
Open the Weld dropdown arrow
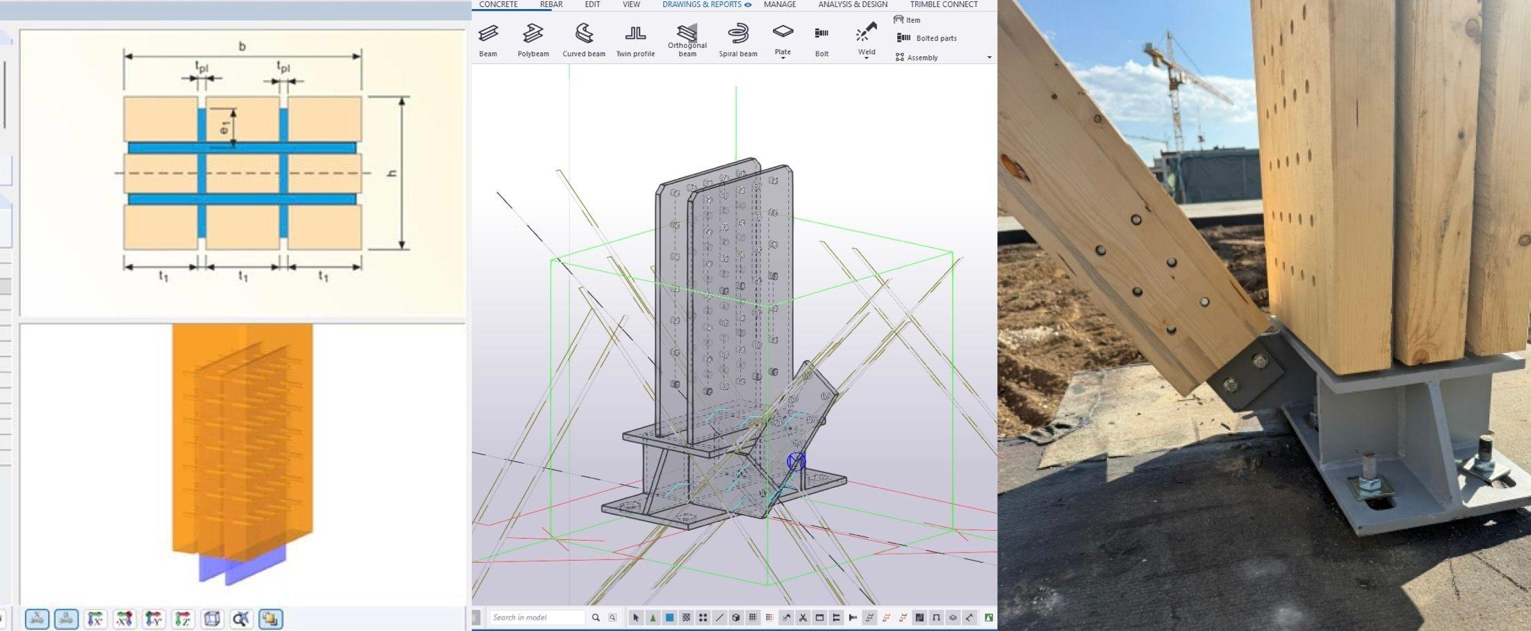pyautogui.click(x=867, y=58)
